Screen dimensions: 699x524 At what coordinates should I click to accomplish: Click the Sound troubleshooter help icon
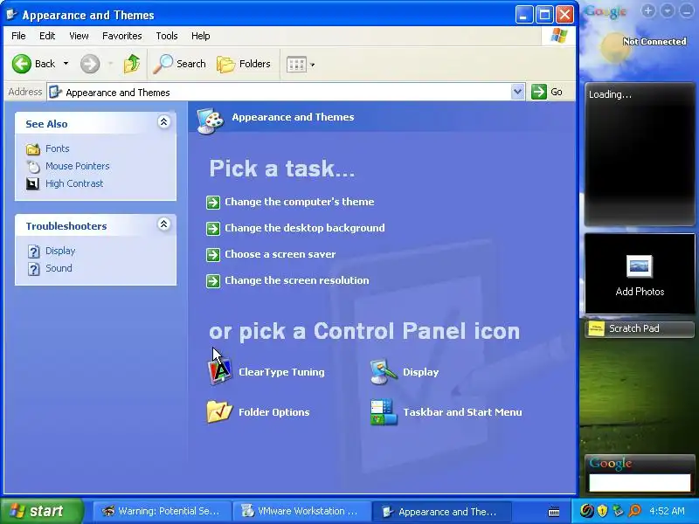(x=33, y=269)
